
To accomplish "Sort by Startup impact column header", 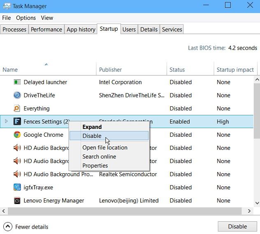I will pyautogui.click(x=235, y=69).
